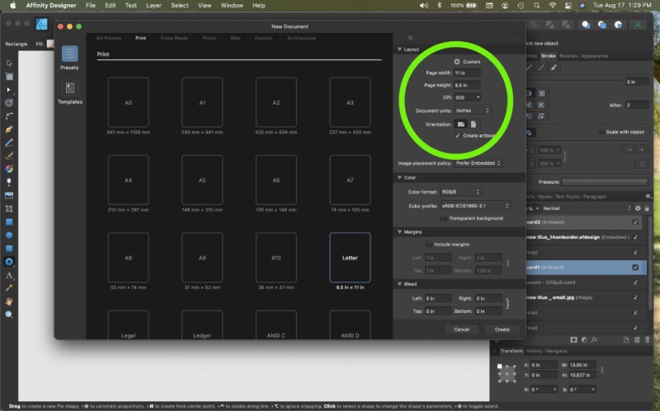Screen dimensions: 660x411
Task: Select the Letter page preset thumbnail
Action: tap(350, 257)
